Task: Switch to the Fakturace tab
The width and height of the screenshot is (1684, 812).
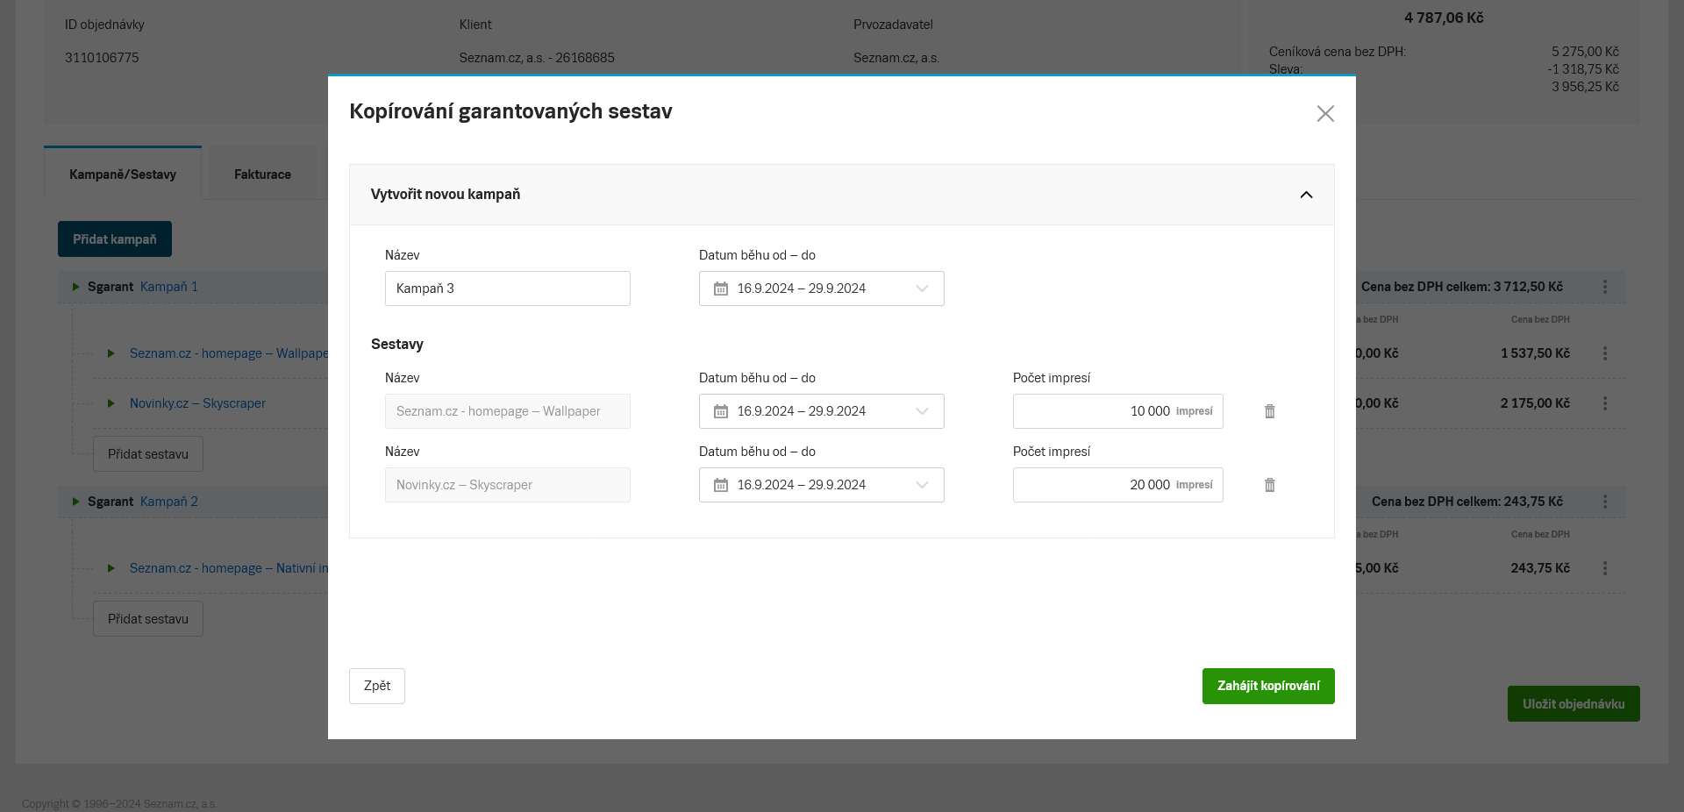Action: coord(262,175)
